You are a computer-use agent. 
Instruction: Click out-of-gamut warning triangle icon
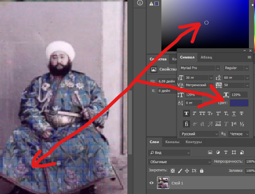point(151,3)
